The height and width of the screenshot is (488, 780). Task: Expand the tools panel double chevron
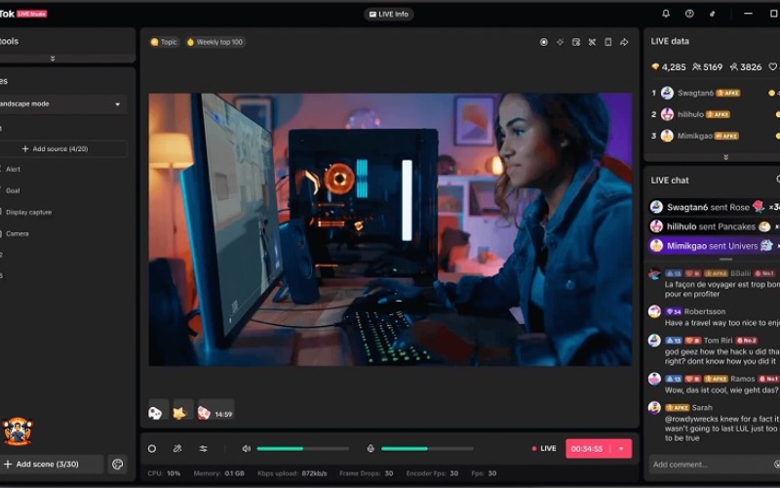tap(53, 59)
